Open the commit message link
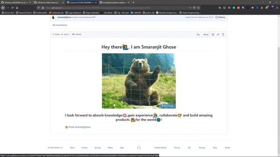280x157 pixels. (84, 17)
